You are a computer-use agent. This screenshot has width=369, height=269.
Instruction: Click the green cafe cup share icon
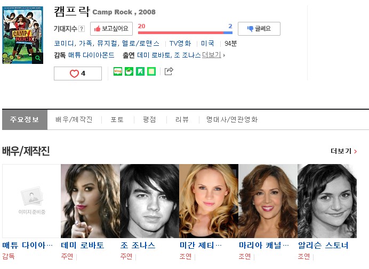click(129, 71)
